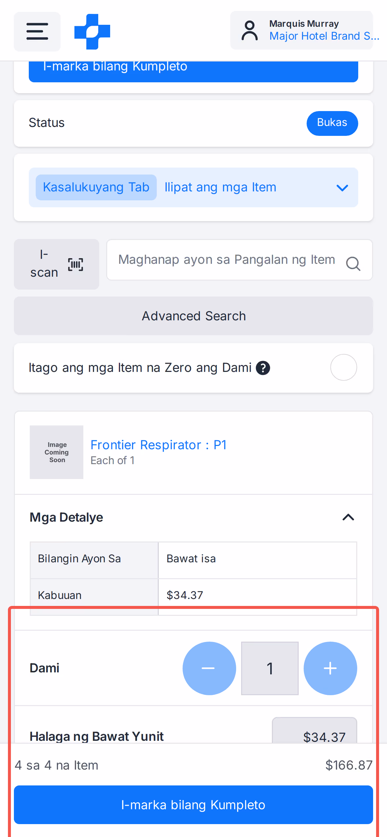Expand the tab actions dropdown chevron
Image resolution: width=387 pixels, height=837 pixels.
pyautogui.click(x=342, y=188)
